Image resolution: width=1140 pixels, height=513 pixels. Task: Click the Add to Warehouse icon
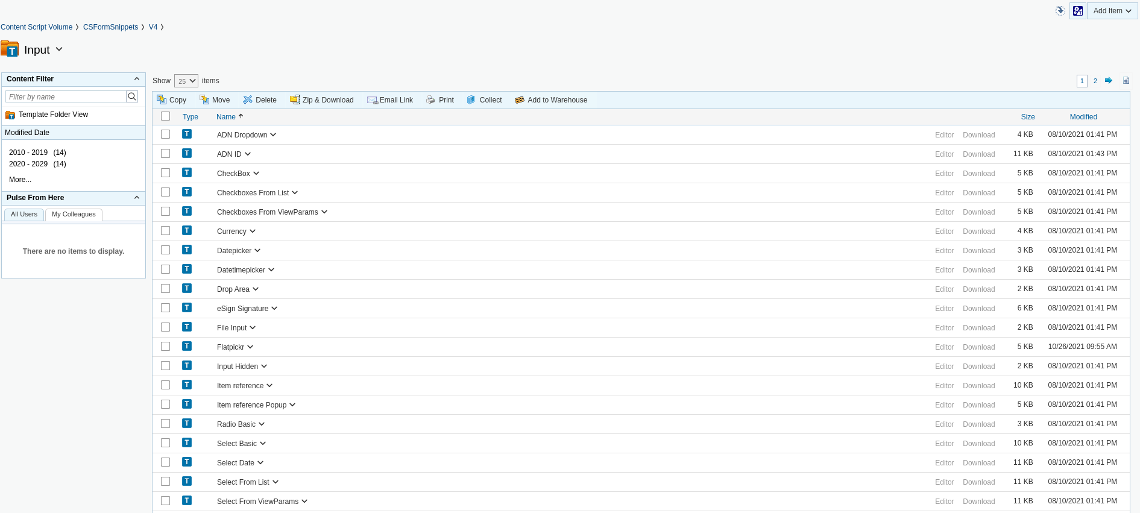pyautogui.click(x=520, y=100)
